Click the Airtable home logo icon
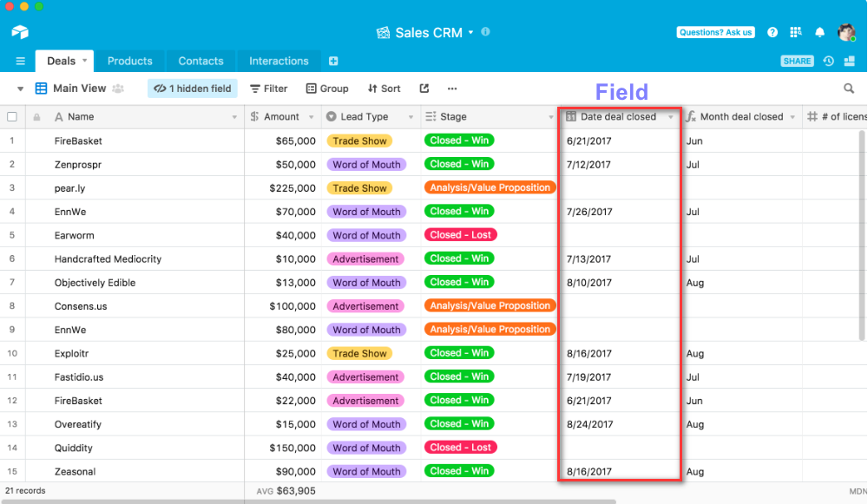This screenshot has height=504, width=868. [x=20, y=32]
